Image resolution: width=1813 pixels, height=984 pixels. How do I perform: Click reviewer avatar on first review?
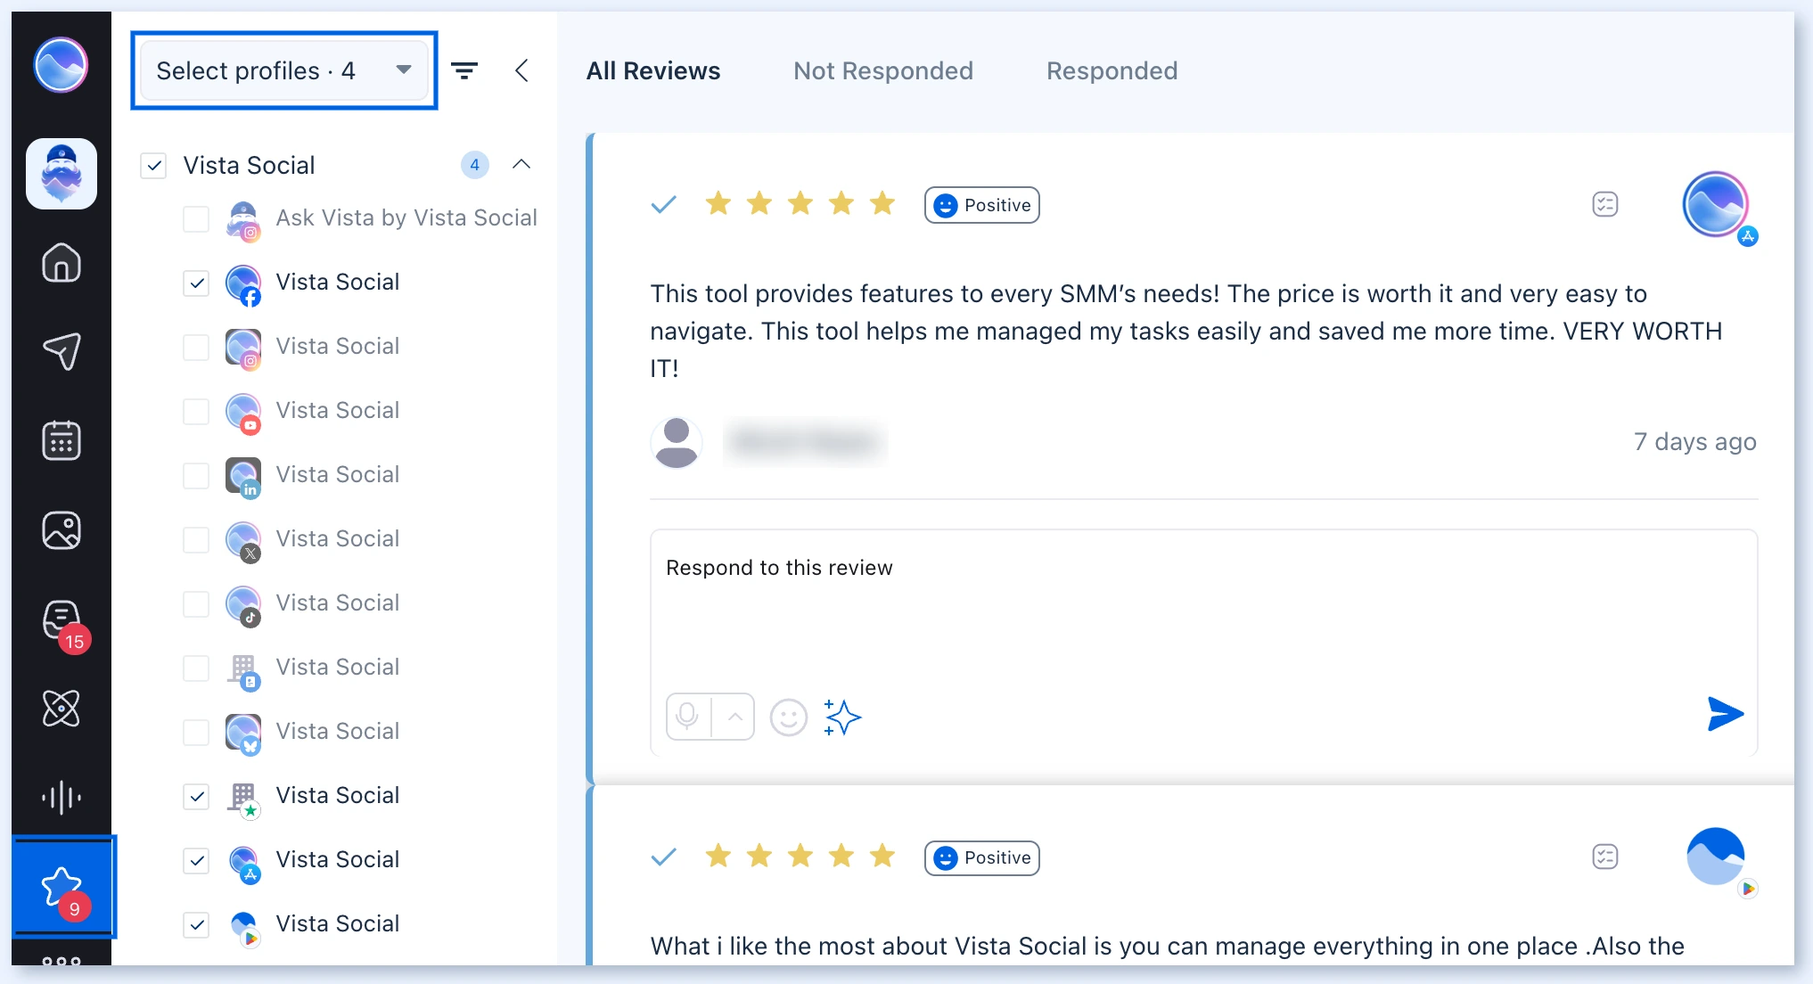[677, 442]
